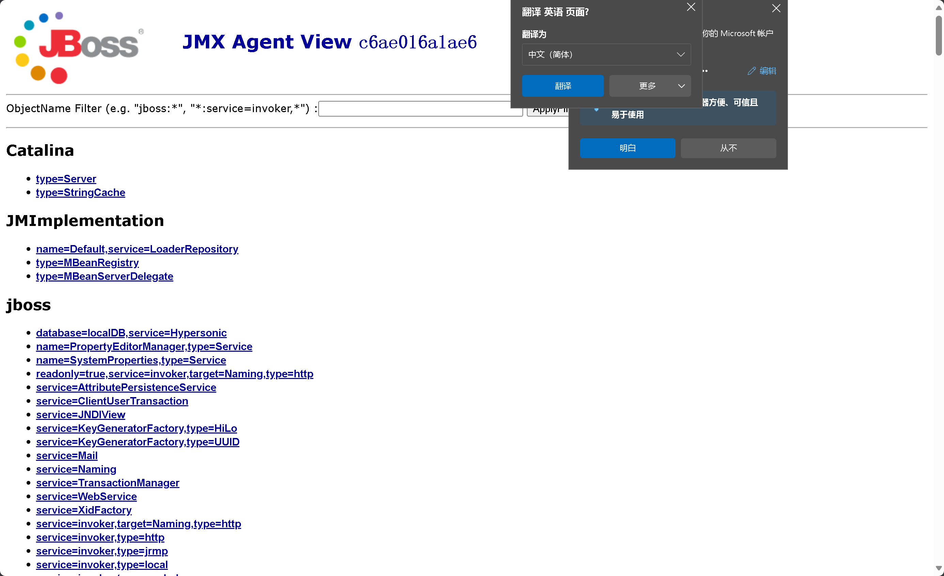This screenshot has width=944, height=576.
Task: Expand the 更多 options dropdown
Action: 650,86
